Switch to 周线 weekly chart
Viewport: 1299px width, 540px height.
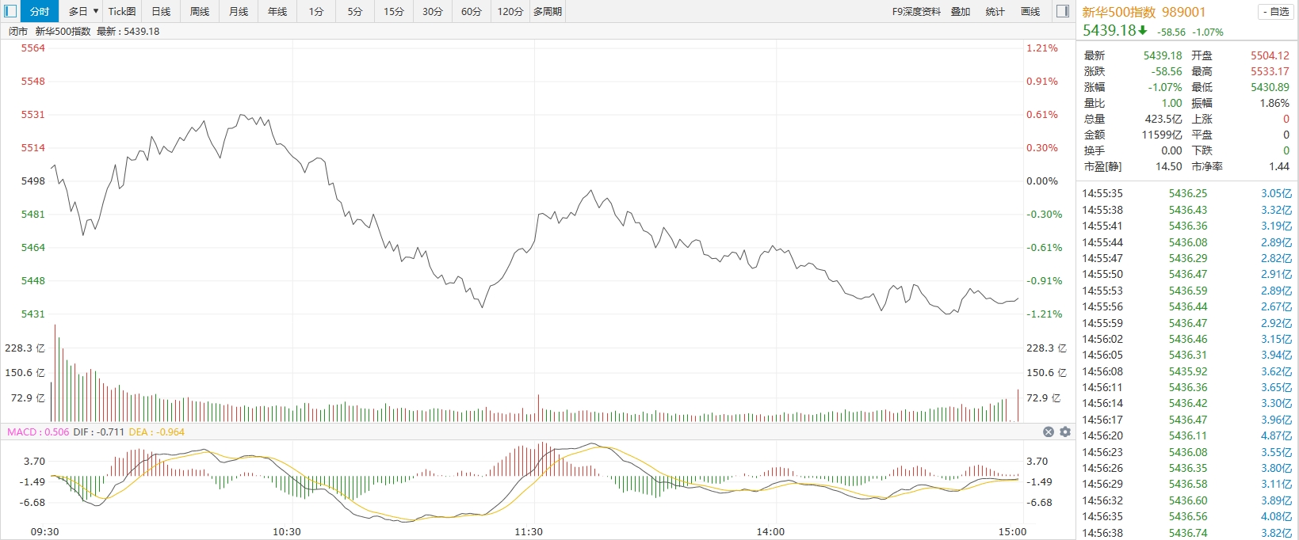tap(200, 11)
